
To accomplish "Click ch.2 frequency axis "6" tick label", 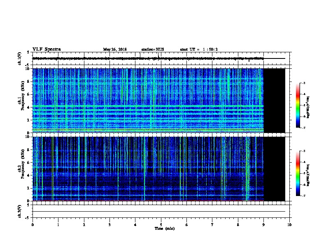I will click(x=28, y=163).
